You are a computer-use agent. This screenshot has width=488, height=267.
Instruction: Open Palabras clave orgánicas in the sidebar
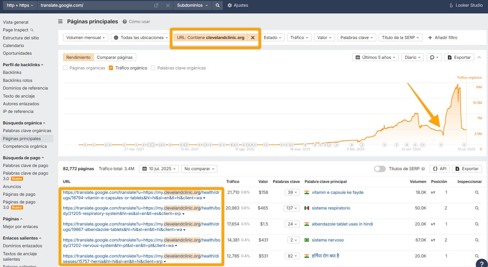(x=27, y=130)
